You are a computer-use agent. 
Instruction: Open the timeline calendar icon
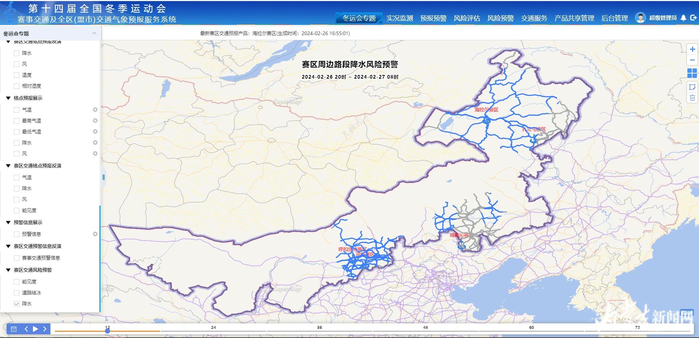[14, 329]
